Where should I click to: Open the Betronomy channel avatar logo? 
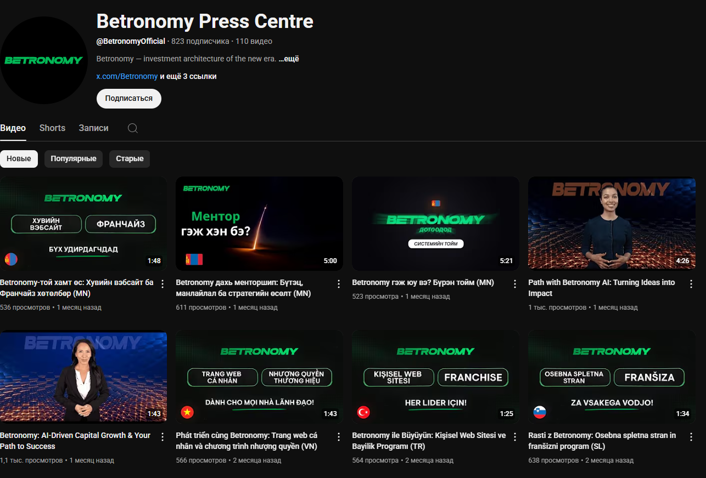44,60
